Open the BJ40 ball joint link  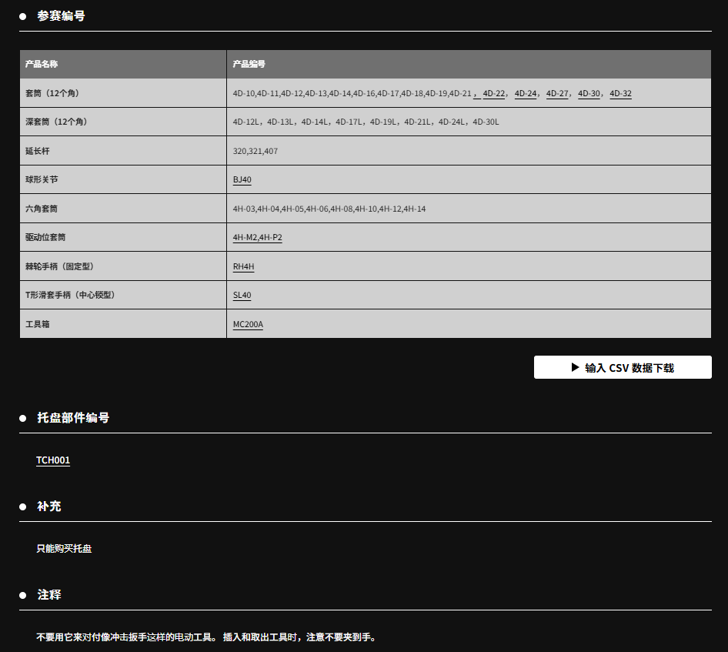click(242, 180)
